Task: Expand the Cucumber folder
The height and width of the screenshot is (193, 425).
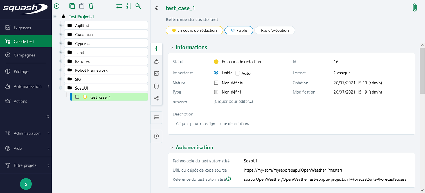Action: pos(61,34)
